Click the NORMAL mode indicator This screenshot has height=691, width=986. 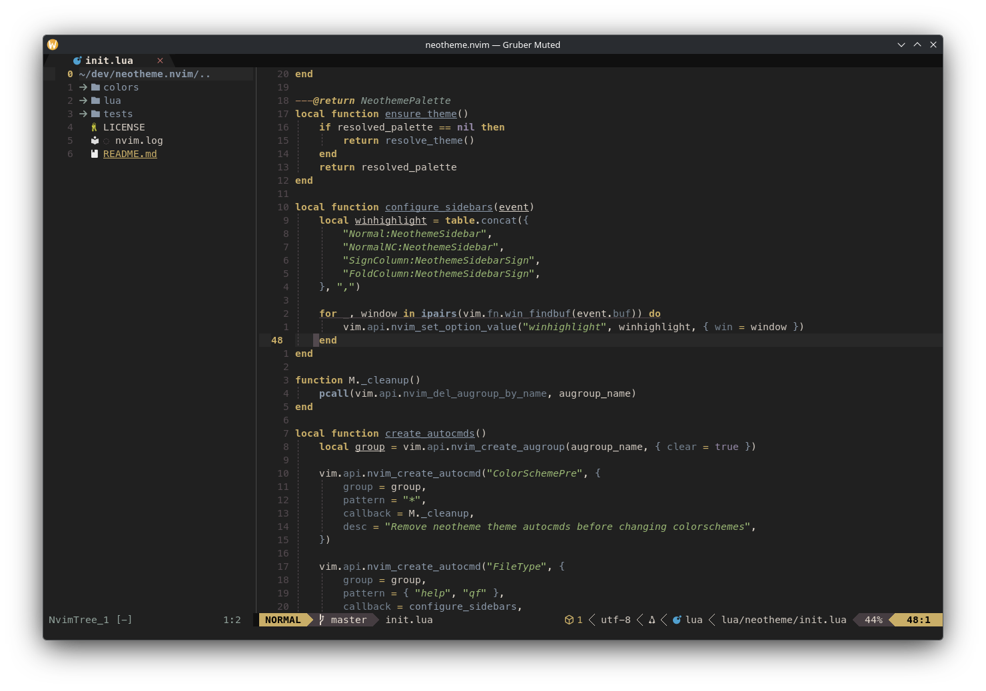283,620
